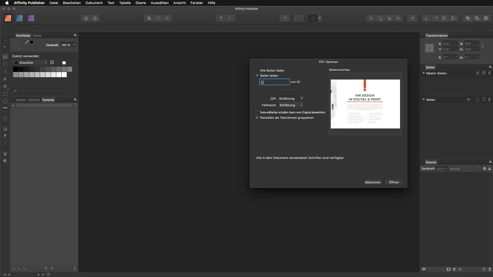This screenshot has width=493, height=277.
Task: Select the Table tool
Action: tap(5, 64)
